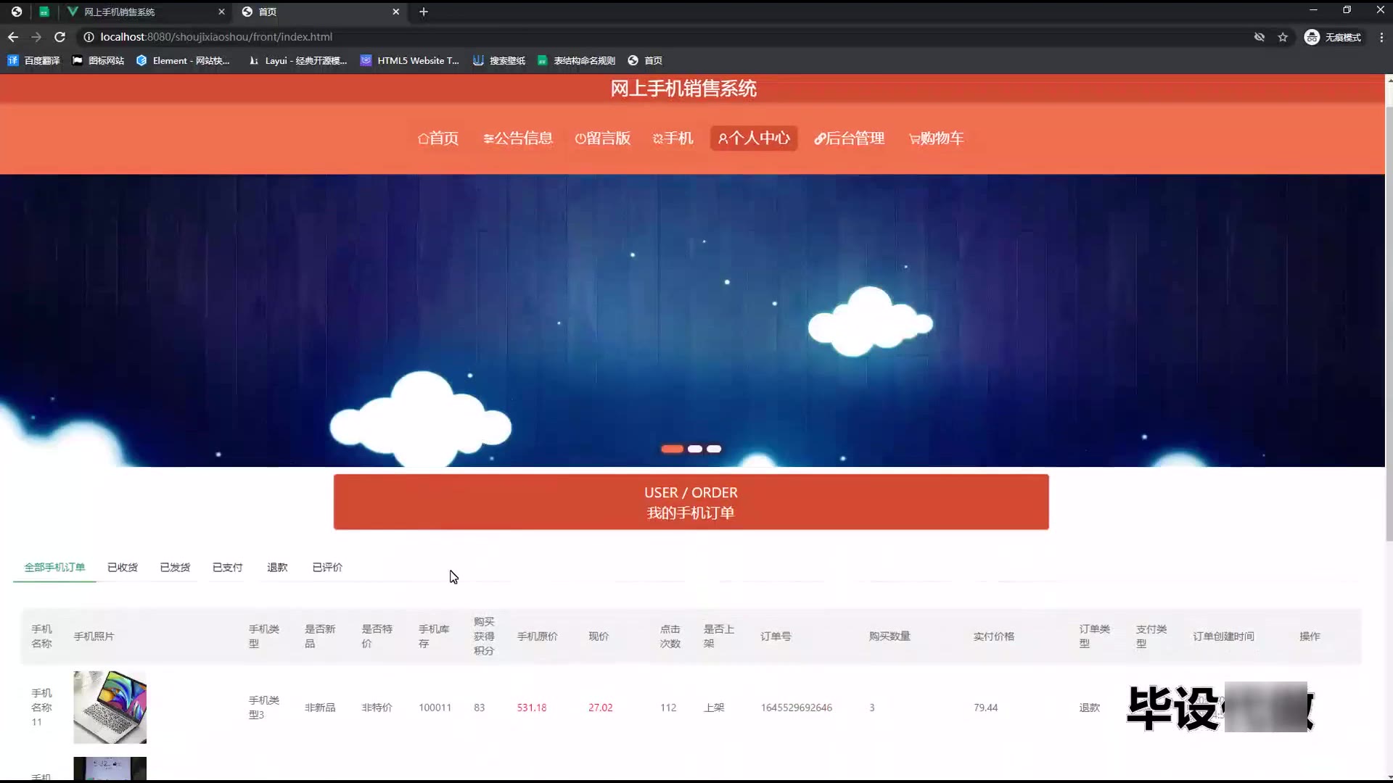This screenshot has height=783, width=1393.
Task: Open the 首页 bookmark in bookmarks bar
Action: tap(645, 61)
